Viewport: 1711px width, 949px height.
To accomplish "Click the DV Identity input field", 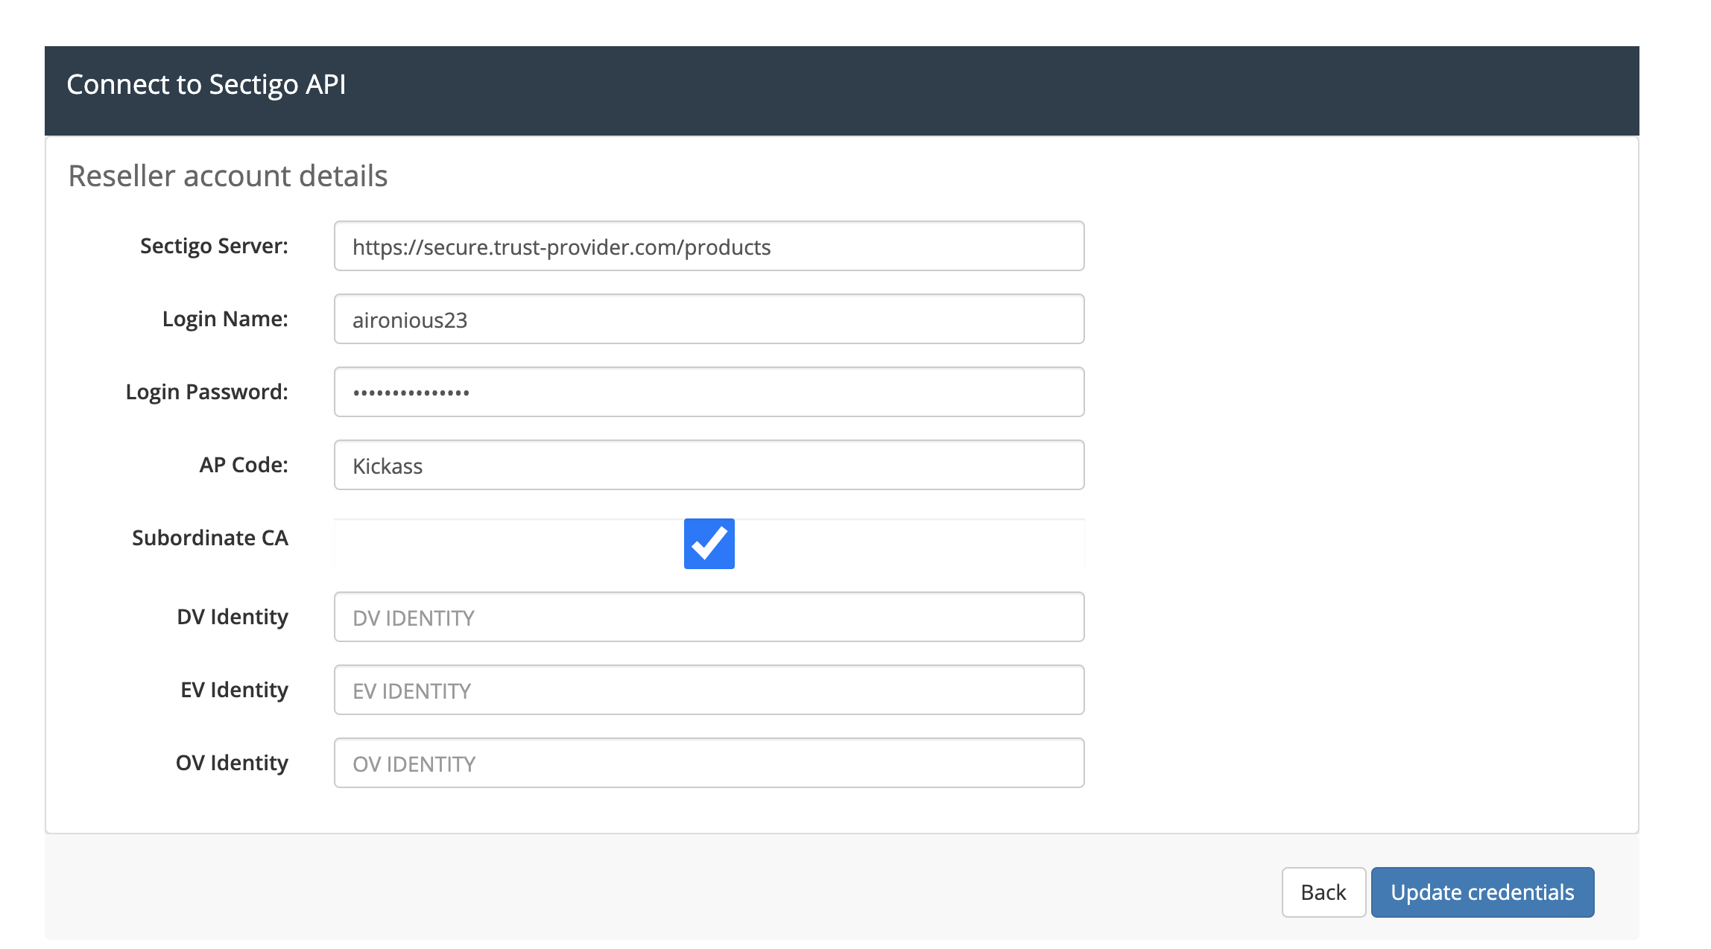I will click(x=709, y=618).
